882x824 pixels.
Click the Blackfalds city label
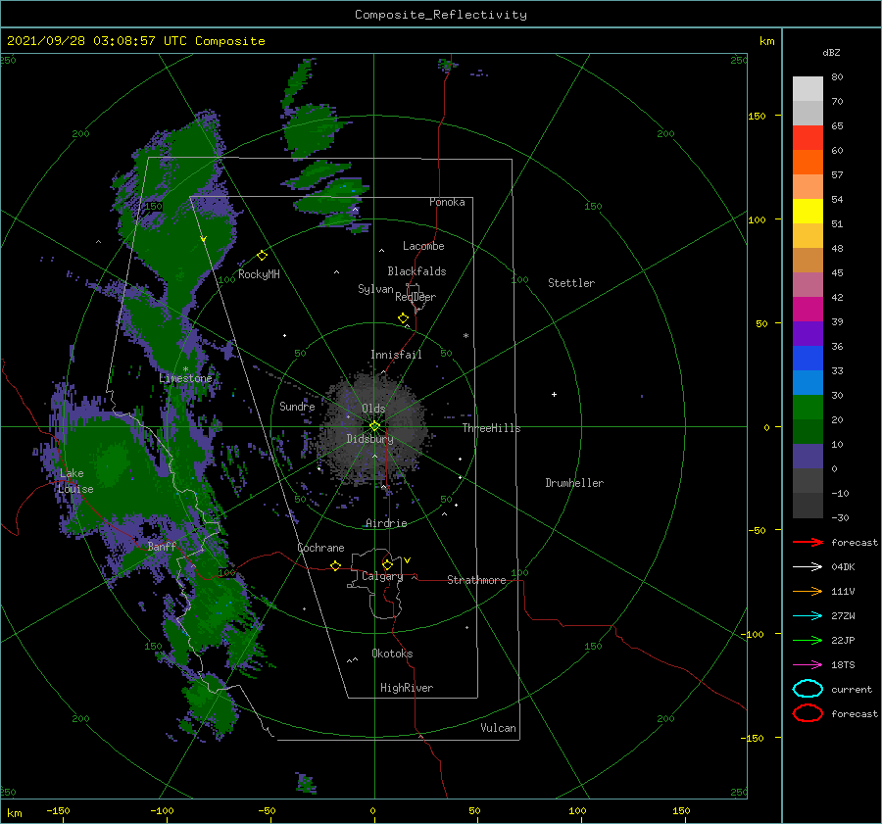coord(416,271)
